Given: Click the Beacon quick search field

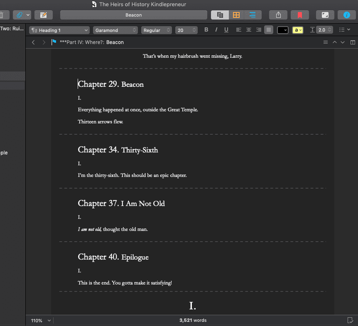Looking at the screenshot, I should (x=134, y=15).
